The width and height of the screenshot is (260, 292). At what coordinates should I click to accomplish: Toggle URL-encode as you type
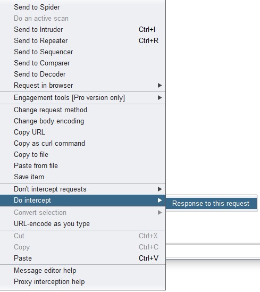pyautogui.click(x=82, y=224)
